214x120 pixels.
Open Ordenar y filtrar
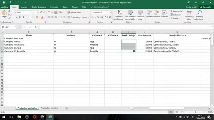(x=189, y=15)
